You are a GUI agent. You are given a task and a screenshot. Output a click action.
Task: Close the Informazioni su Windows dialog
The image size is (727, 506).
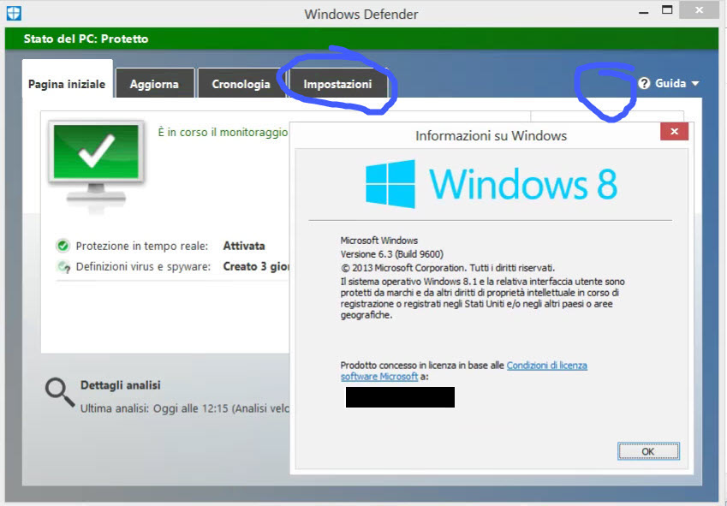(674, 132)
